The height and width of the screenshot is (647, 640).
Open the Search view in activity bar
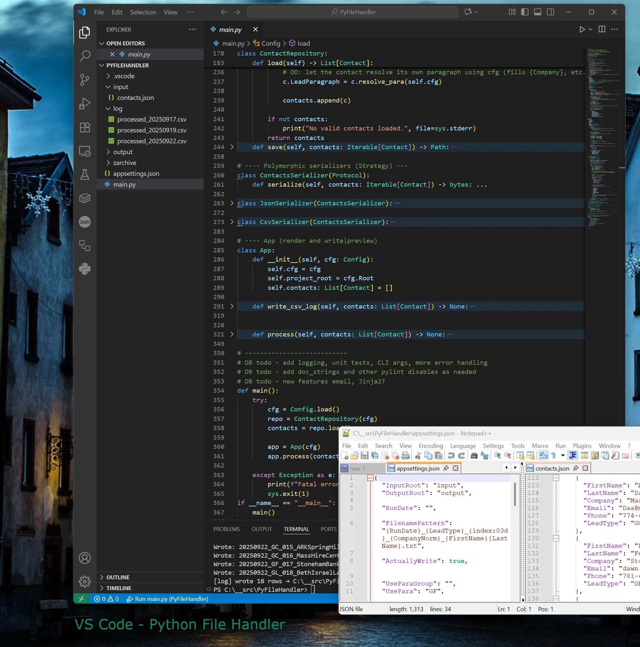tap(85, 56)
